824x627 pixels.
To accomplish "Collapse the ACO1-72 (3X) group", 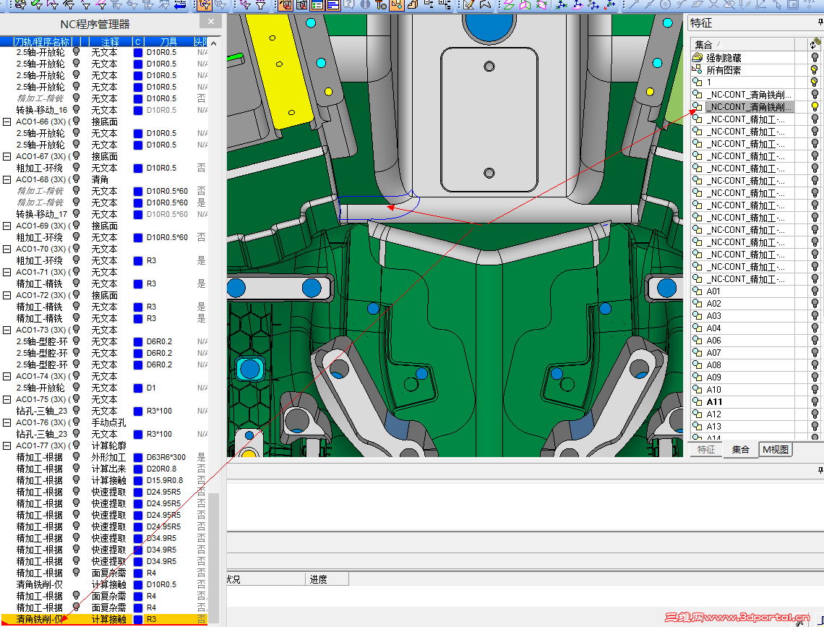I will click(7, 295).
